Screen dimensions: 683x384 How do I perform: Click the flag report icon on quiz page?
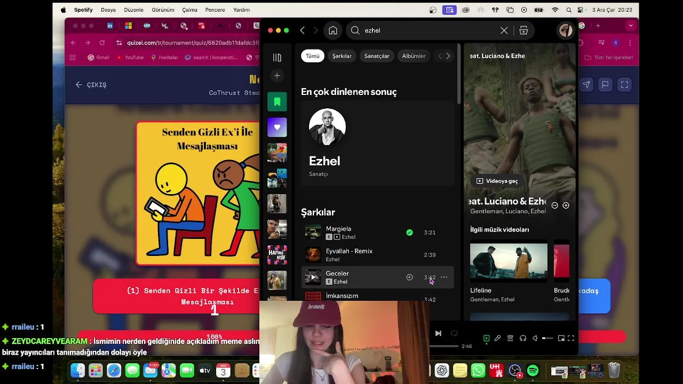click(x=605, y=85)
